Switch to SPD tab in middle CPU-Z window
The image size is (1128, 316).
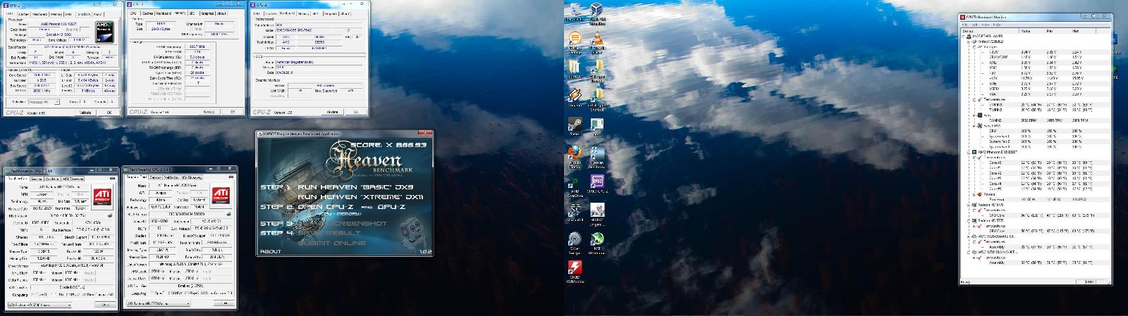pos(192,13)
